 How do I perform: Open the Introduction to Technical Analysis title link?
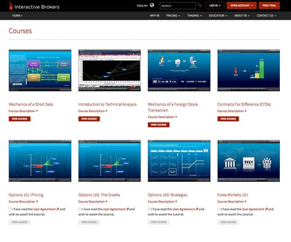click(x=107, y=104)
